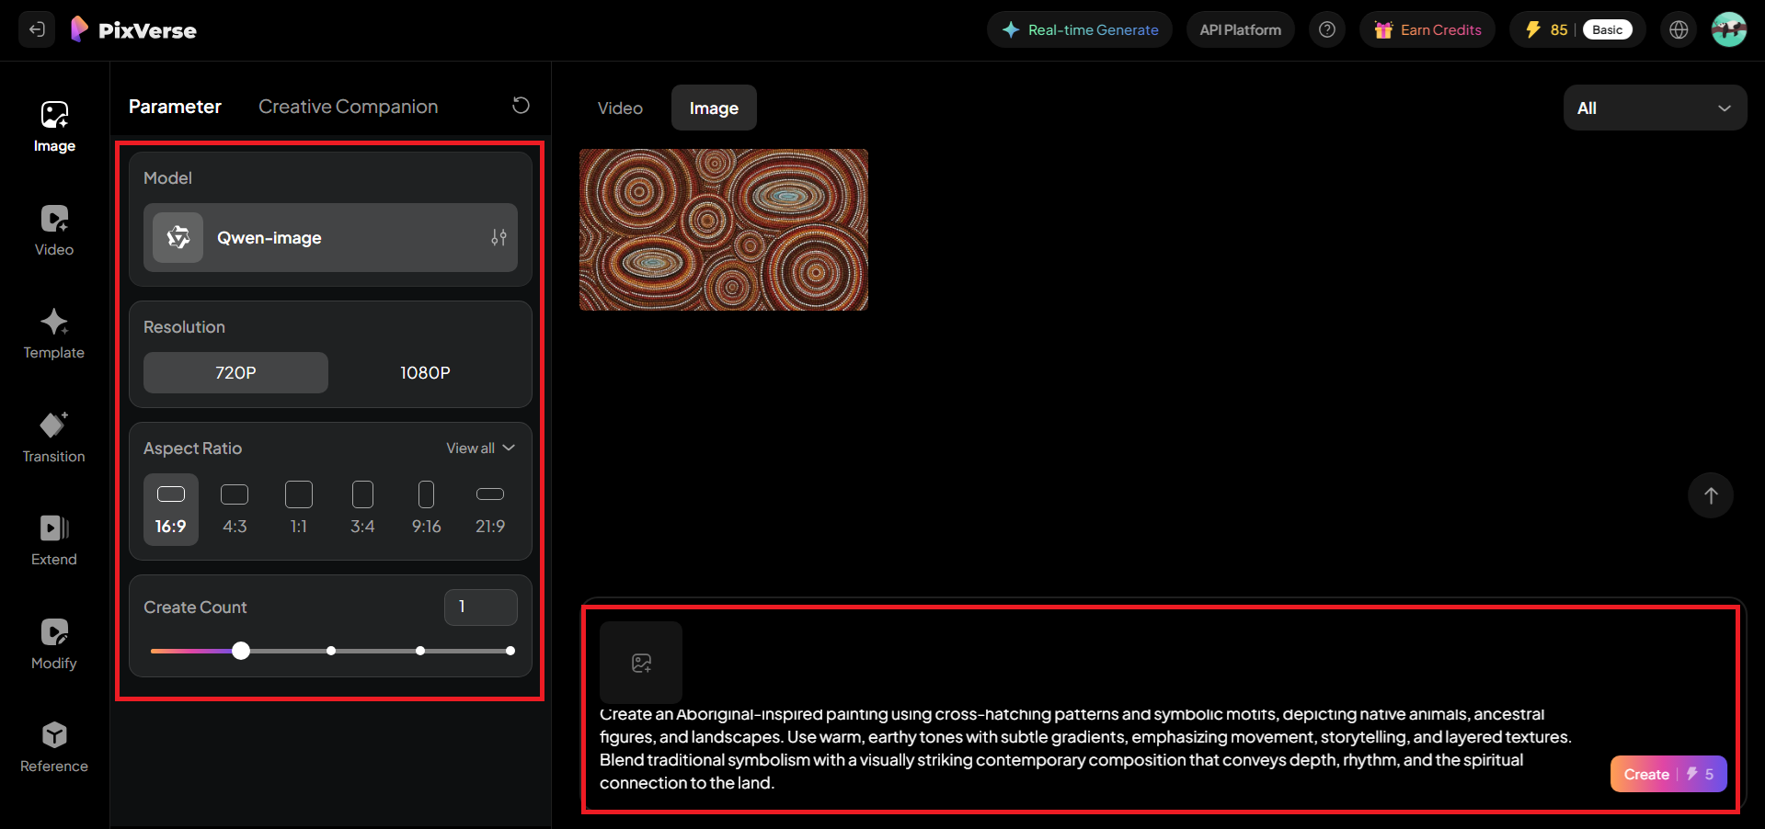Screen dimensions: 1765x829
Task: Open the All filter dropdown
Action: pos(1654,108)
